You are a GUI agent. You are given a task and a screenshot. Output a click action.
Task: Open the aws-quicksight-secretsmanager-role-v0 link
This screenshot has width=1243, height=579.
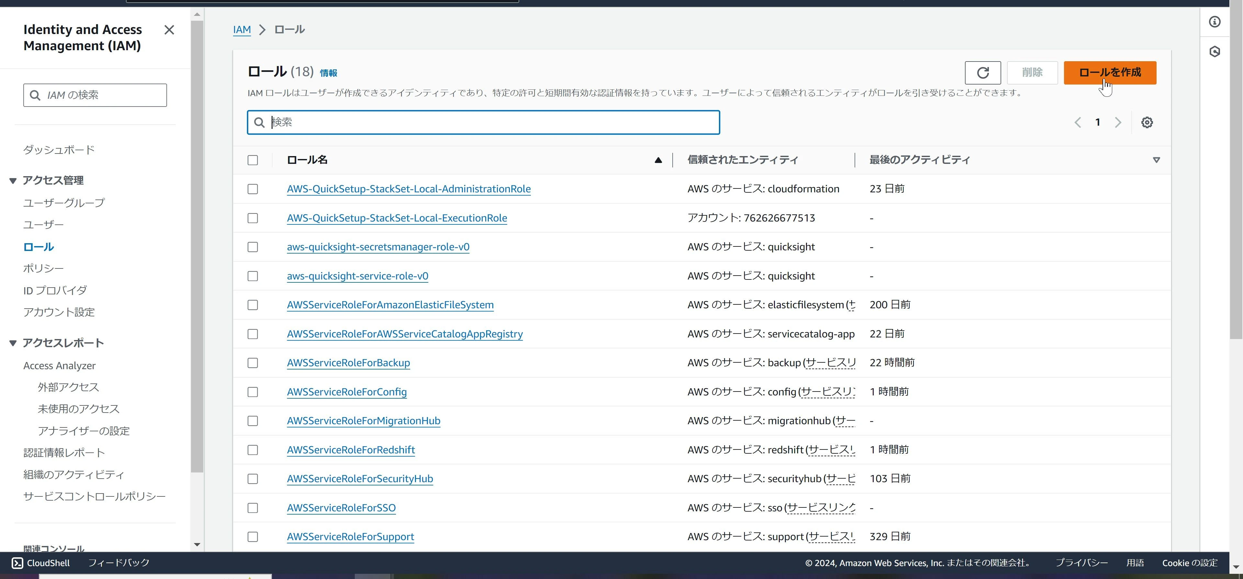coord(378,247)
